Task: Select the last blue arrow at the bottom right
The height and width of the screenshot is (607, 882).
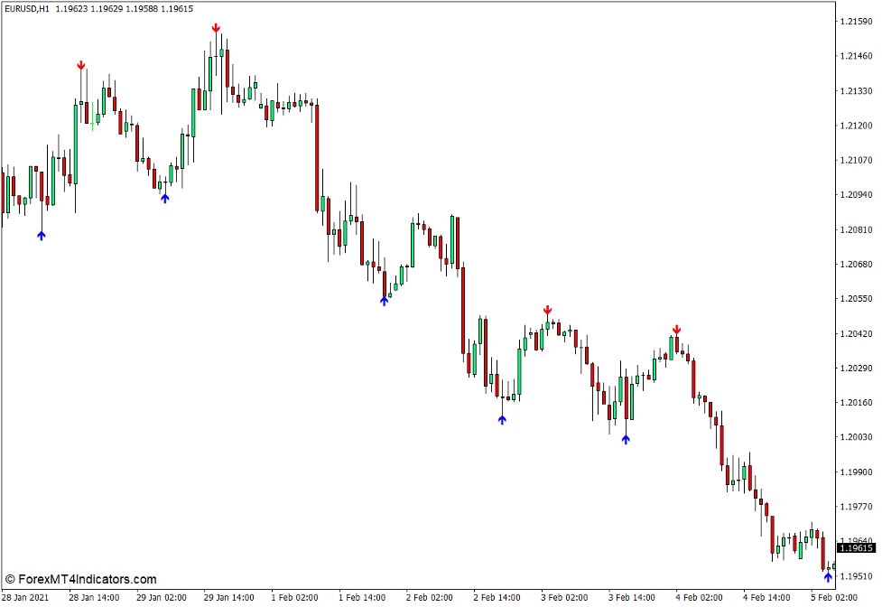Action: click(828, 576)
